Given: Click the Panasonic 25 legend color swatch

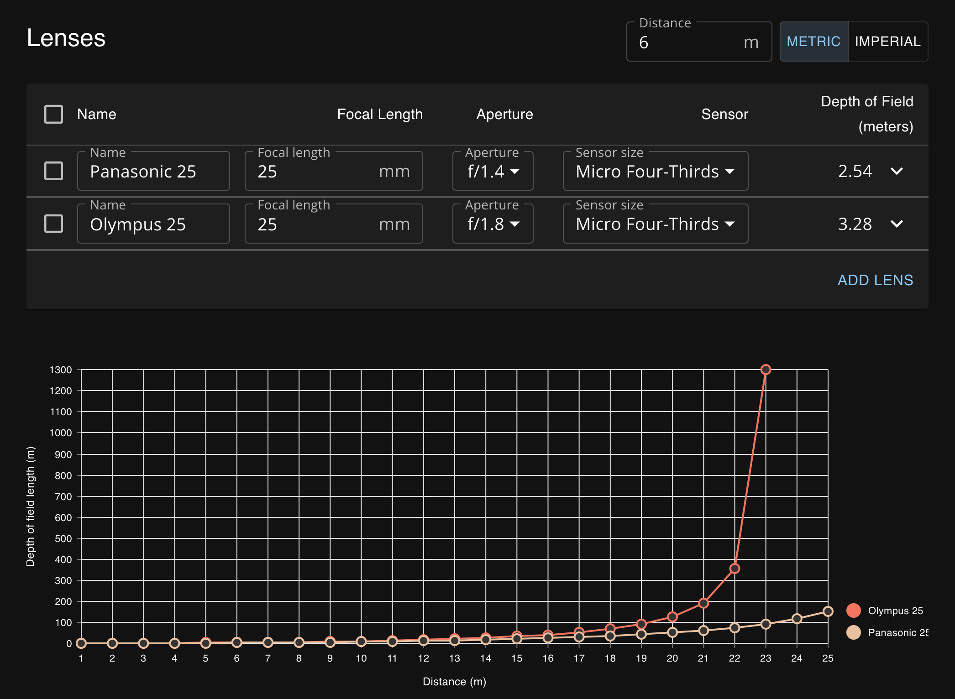Looking at the screenshot, I should coord(853,632).
